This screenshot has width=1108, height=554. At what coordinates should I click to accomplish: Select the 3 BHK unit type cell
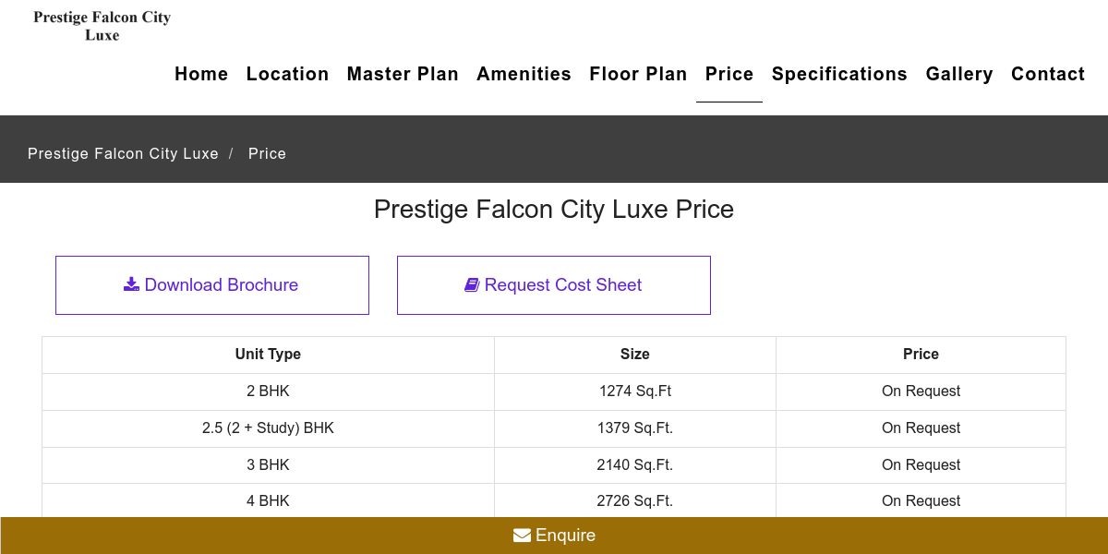[268, 465]
